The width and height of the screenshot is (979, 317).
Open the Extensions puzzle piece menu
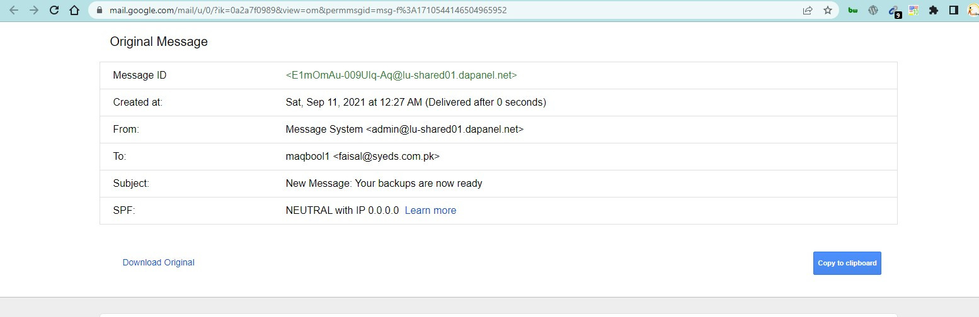point(934,10)
